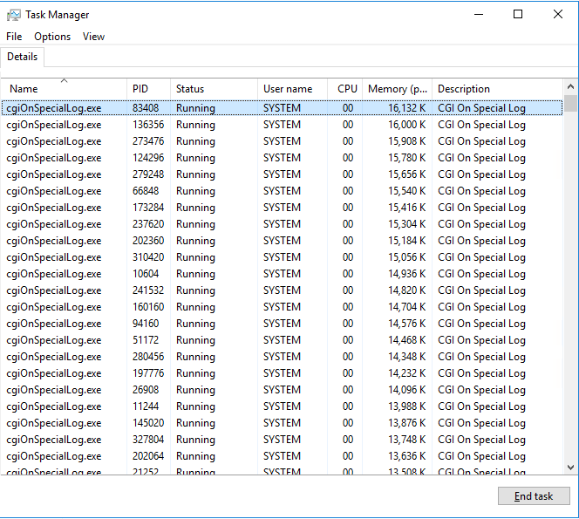Select the process with PID 279248
Screen dimensions: 579x519
point(282,174)
